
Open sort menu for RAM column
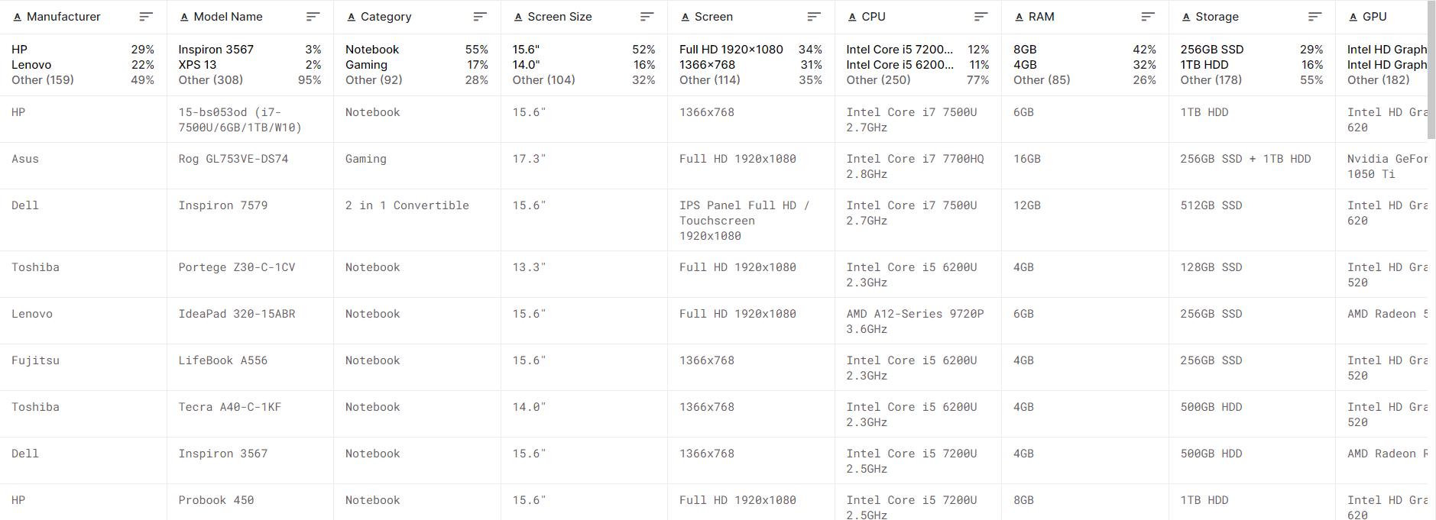(x=1148, y=17)
